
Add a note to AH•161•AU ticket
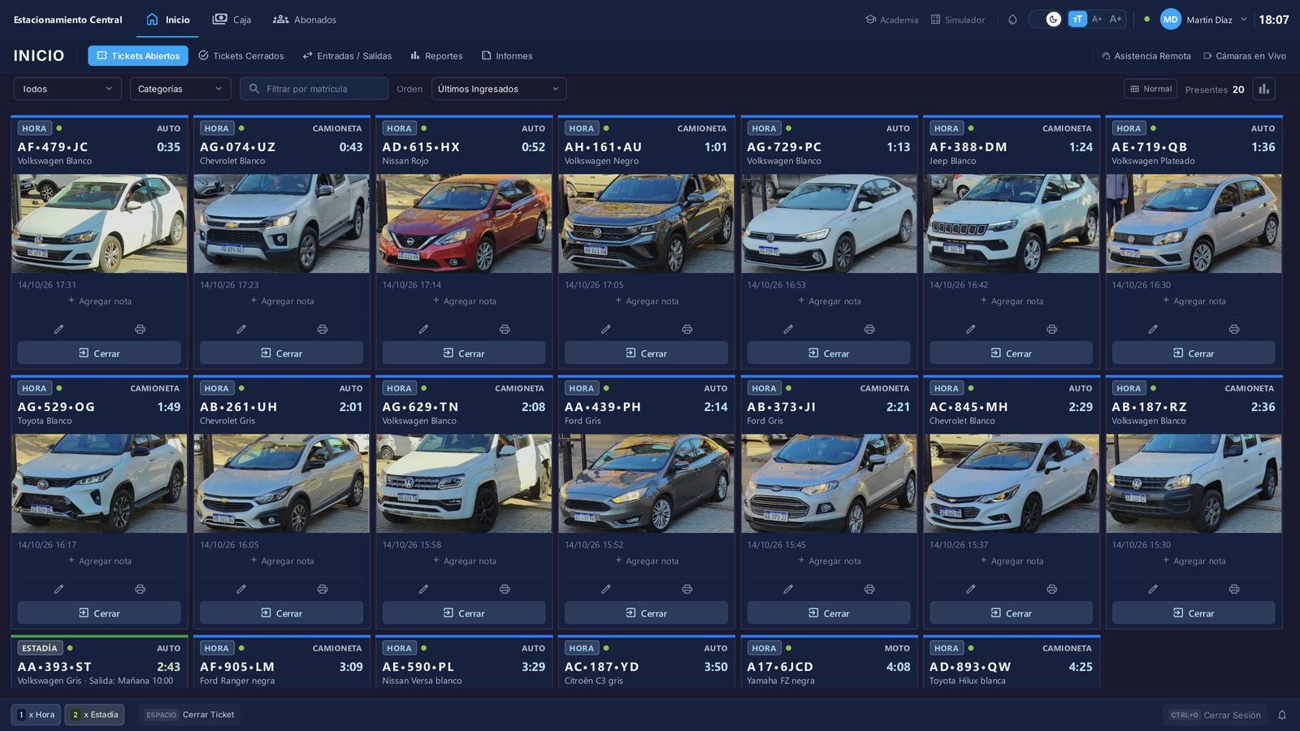[x=646, y=301]
